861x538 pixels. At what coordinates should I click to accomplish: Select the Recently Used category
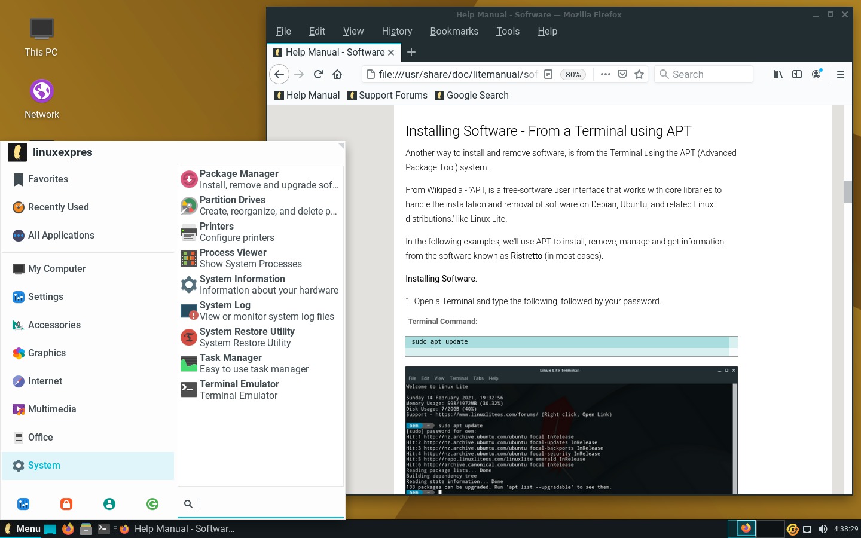pyautogui.click(x=88, y=207)
